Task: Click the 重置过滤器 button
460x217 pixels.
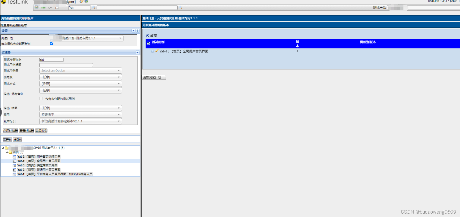Action: point(27,131)
